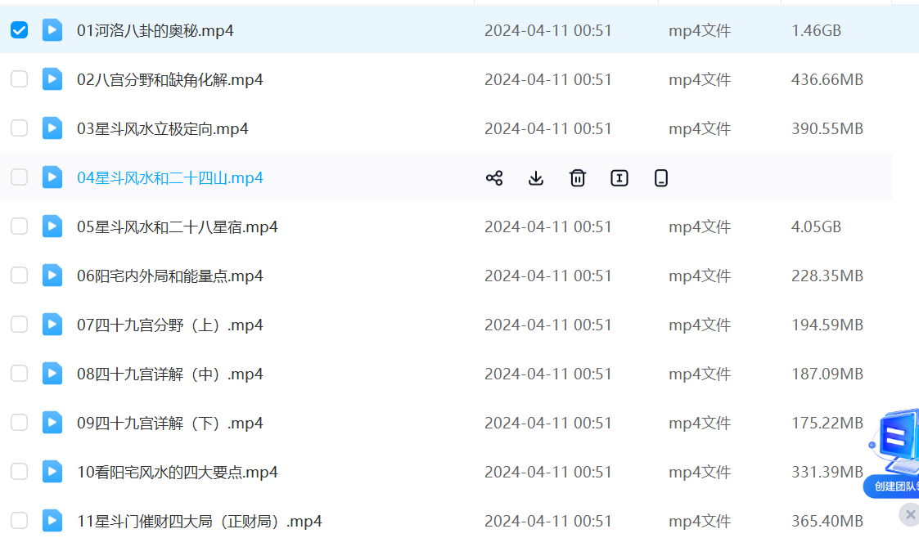Check the box next to 10看阳宅风水的四大要点.mp4

click(19, 472)
